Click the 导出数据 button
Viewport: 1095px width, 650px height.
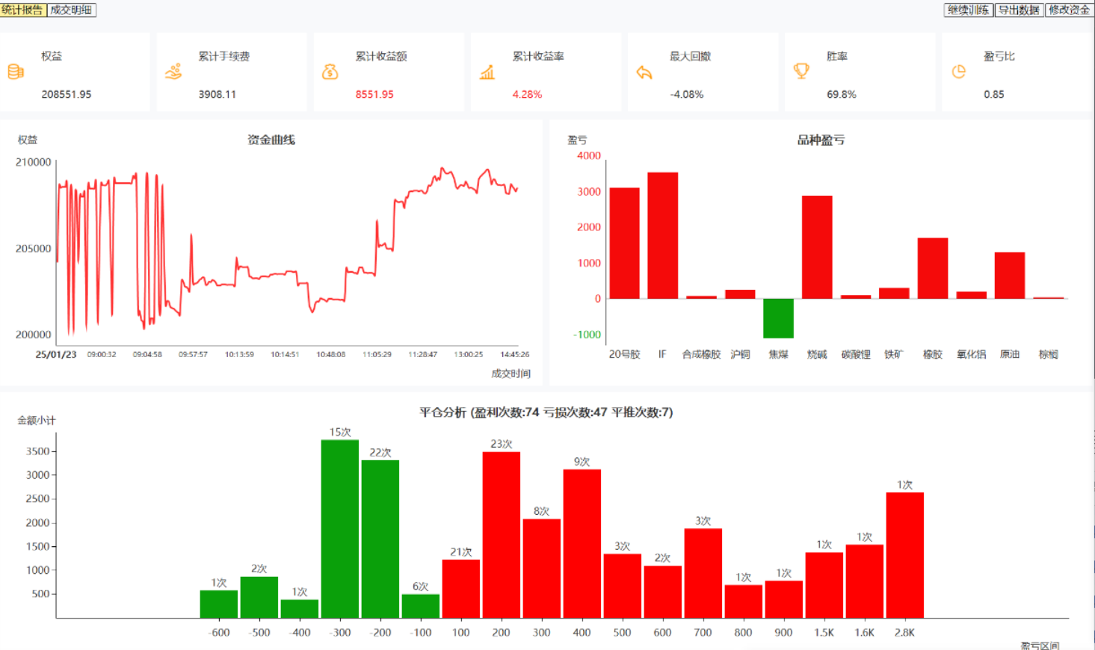[1019, 10]
